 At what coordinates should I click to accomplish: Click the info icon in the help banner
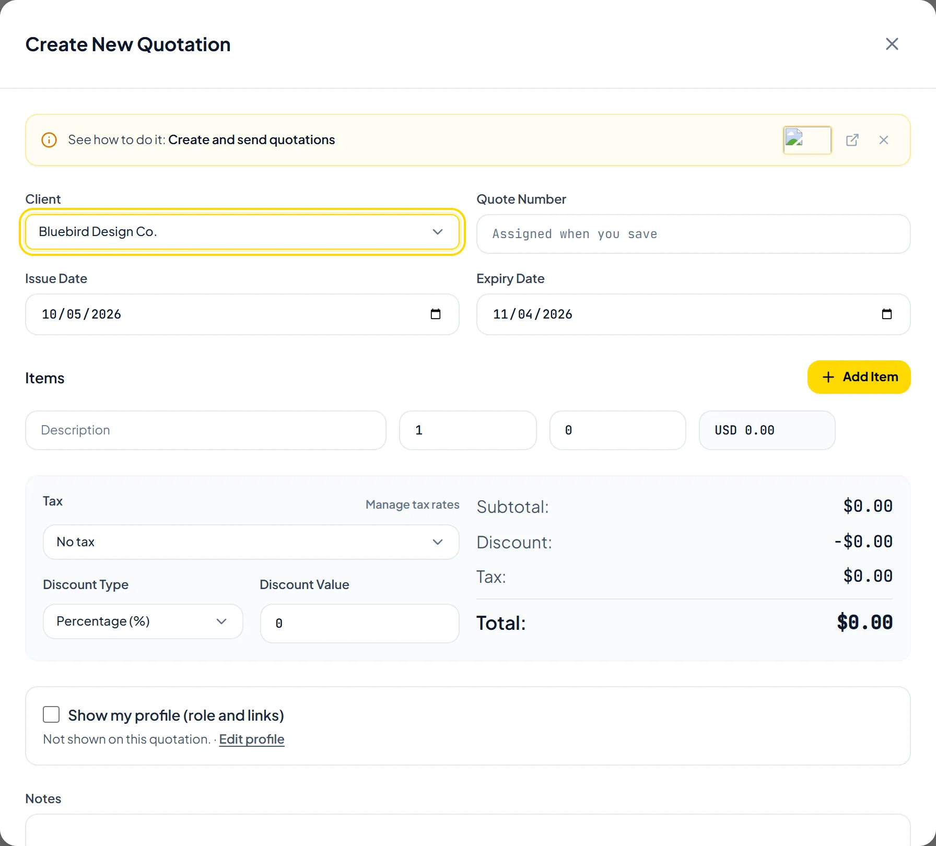(49, 140)
